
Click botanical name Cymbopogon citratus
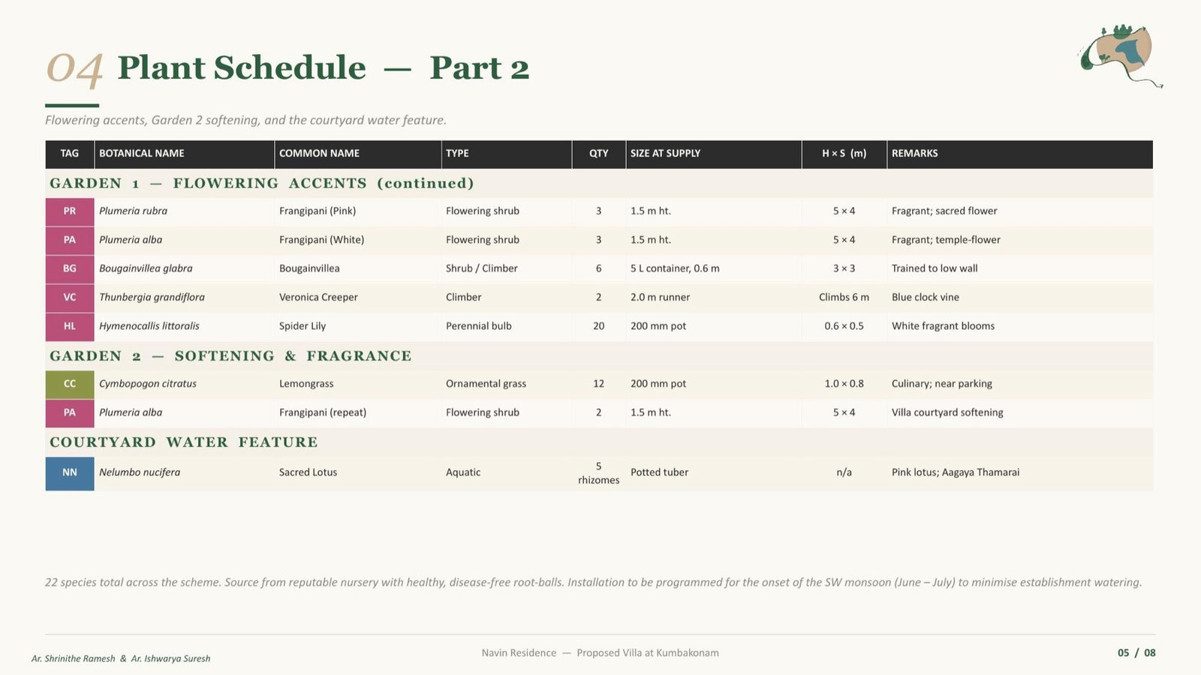point(148,384)
